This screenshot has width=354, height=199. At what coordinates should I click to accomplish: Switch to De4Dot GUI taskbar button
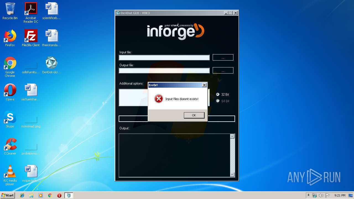click(69, 195)
